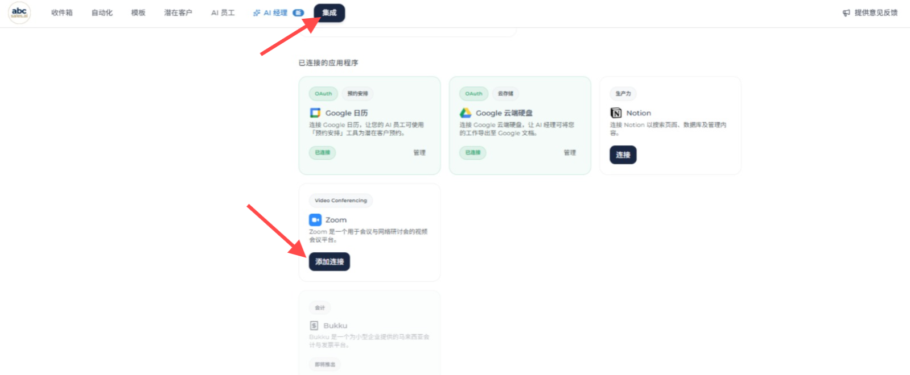Click the 生产力 tag on Notion card
Image resolution: width=910 pixels, height=375 pixels.
coord(623,94)
